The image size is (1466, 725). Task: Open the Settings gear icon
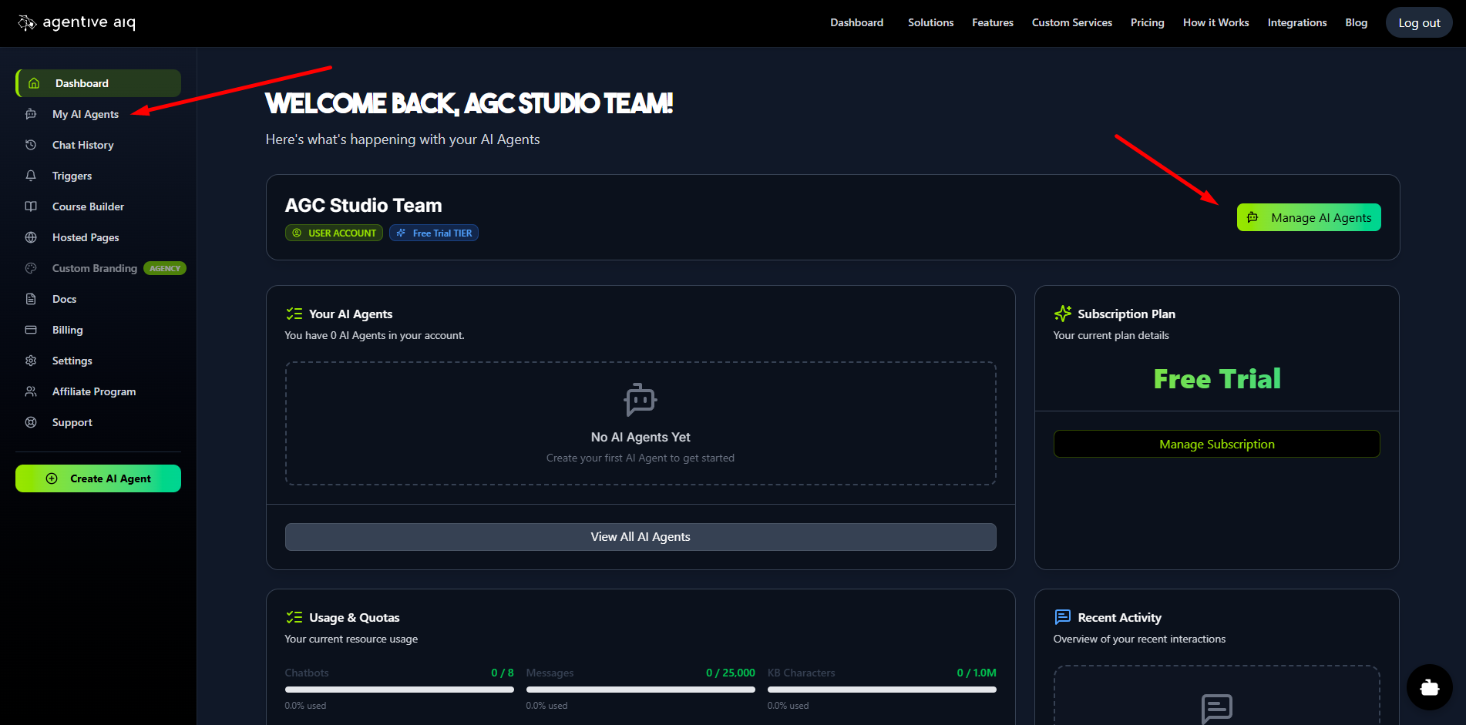click(31, 361)
